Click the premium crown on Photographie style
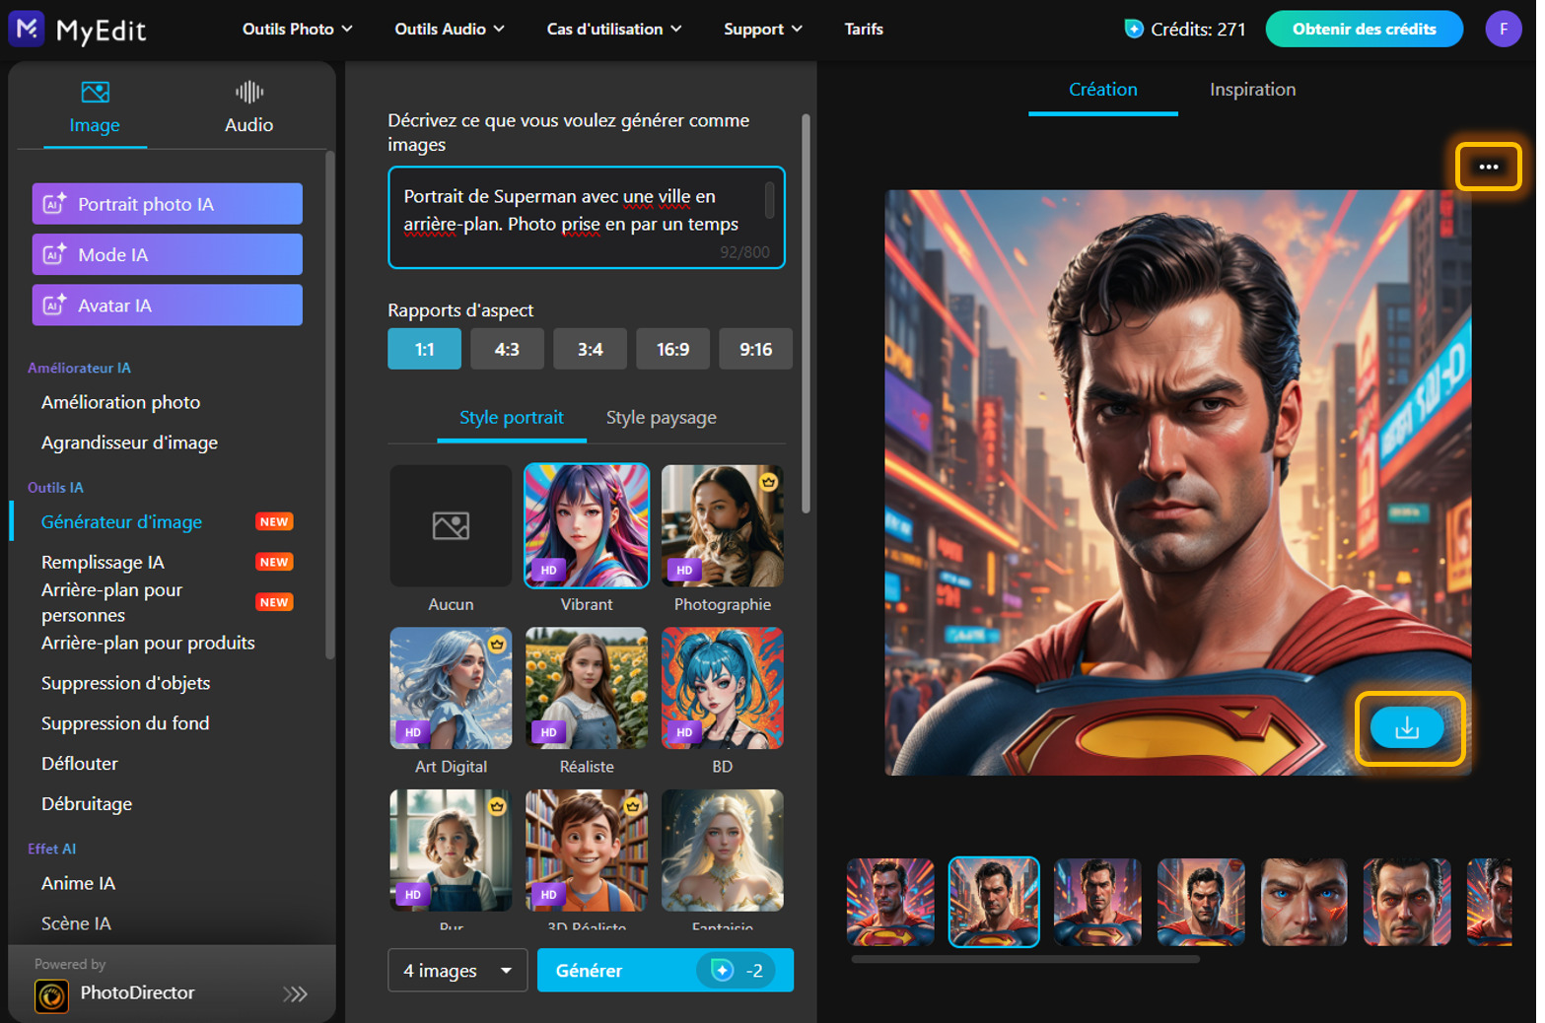This screenshot has height=1023, width=1545. (x=768, y=481)
